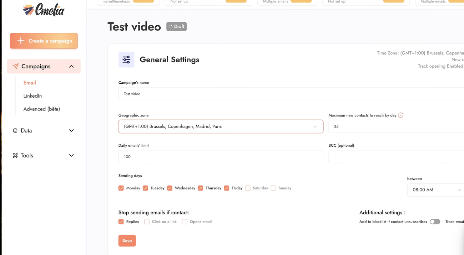Select Advanced (bêta) in sidebar
Screen dimensions: 464x255
point(41,109)
